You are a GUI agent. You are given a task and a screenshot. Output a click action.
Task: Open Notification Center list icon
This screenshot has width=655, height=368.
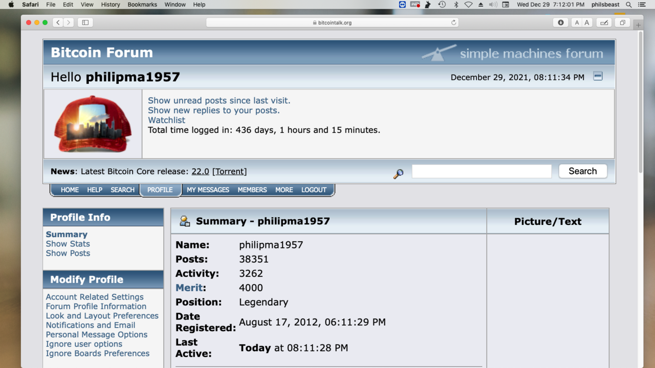642,5
